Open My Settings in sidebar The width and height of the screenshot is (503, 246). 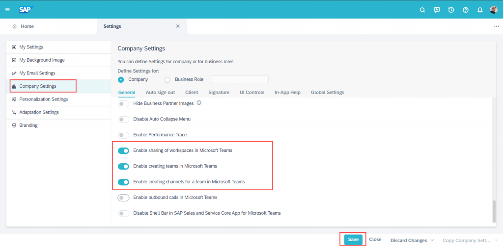click(58, 47)
